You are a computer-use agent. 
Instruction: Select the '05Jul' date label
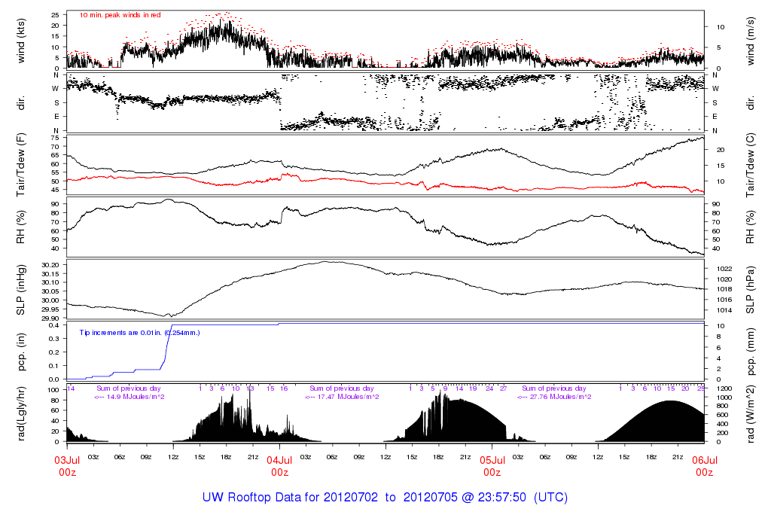[492, 461]
